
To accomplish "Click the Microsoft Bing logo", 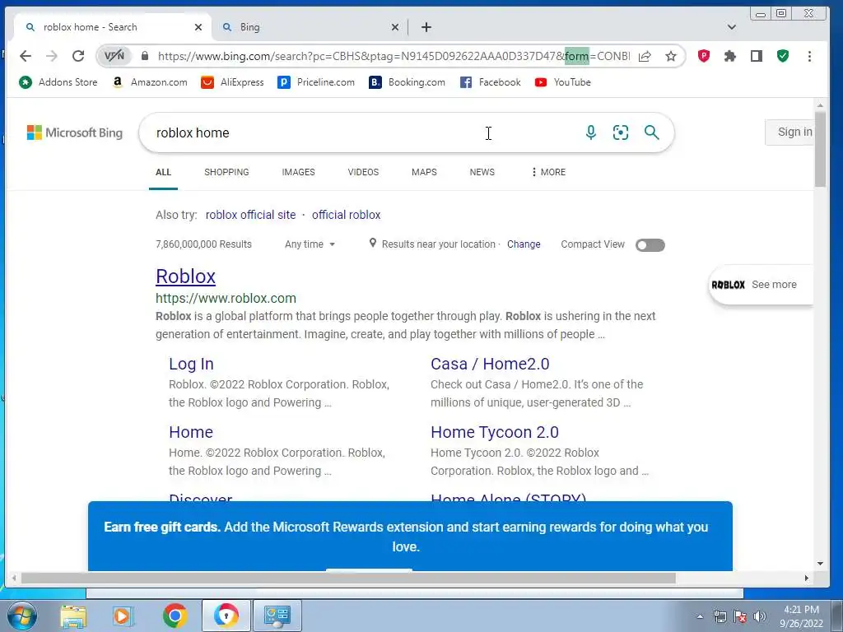I will [x=75, y=132].
